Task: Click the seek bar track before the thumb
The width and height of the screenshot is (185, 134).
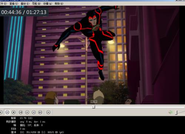Action: 46,107
